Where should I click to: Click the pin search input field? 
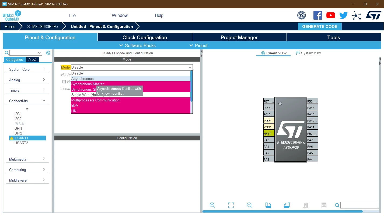click(359, 205)
